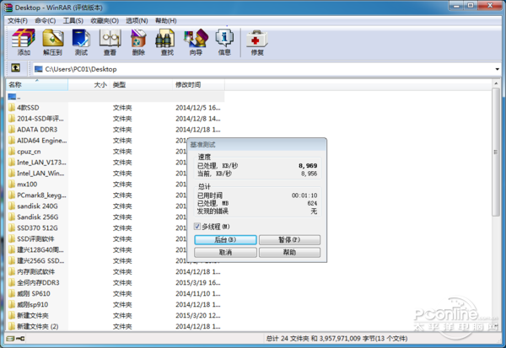Open the 命令(C) menu
The height and width of the screenshot is (348, 506).
click(x=46, y=20)
